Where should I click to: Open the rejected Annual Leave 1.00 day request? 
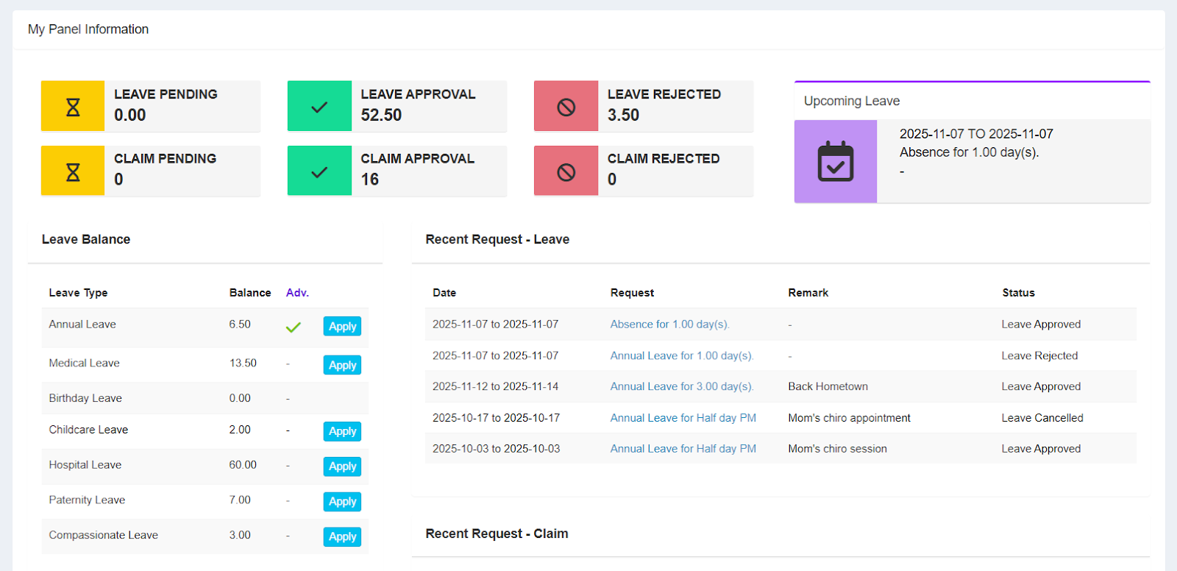681,356
